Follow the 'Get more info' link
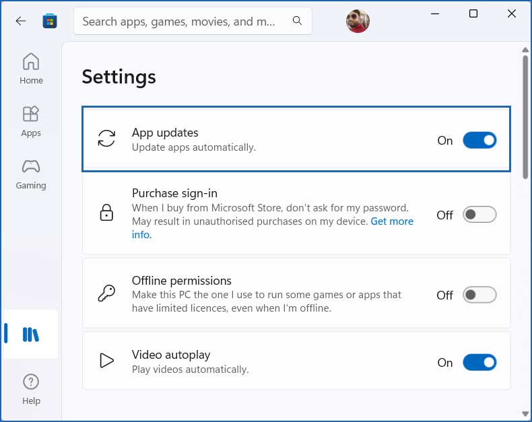Viewport: 532px width, 422px height. click(273, 228)
